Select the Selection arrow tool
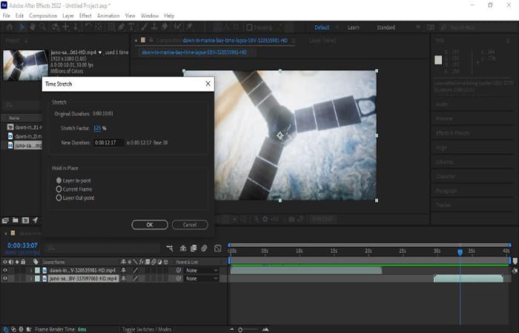This screenshot has height=333, width=519. point(22,27)
